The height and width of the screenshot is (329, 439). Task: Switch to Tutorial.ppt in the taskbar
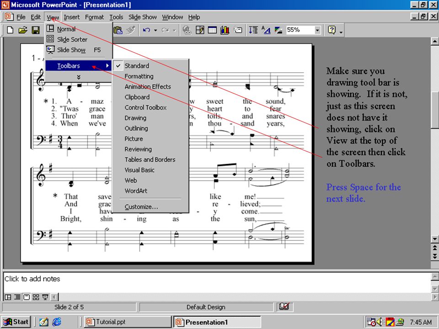(128, 322)
